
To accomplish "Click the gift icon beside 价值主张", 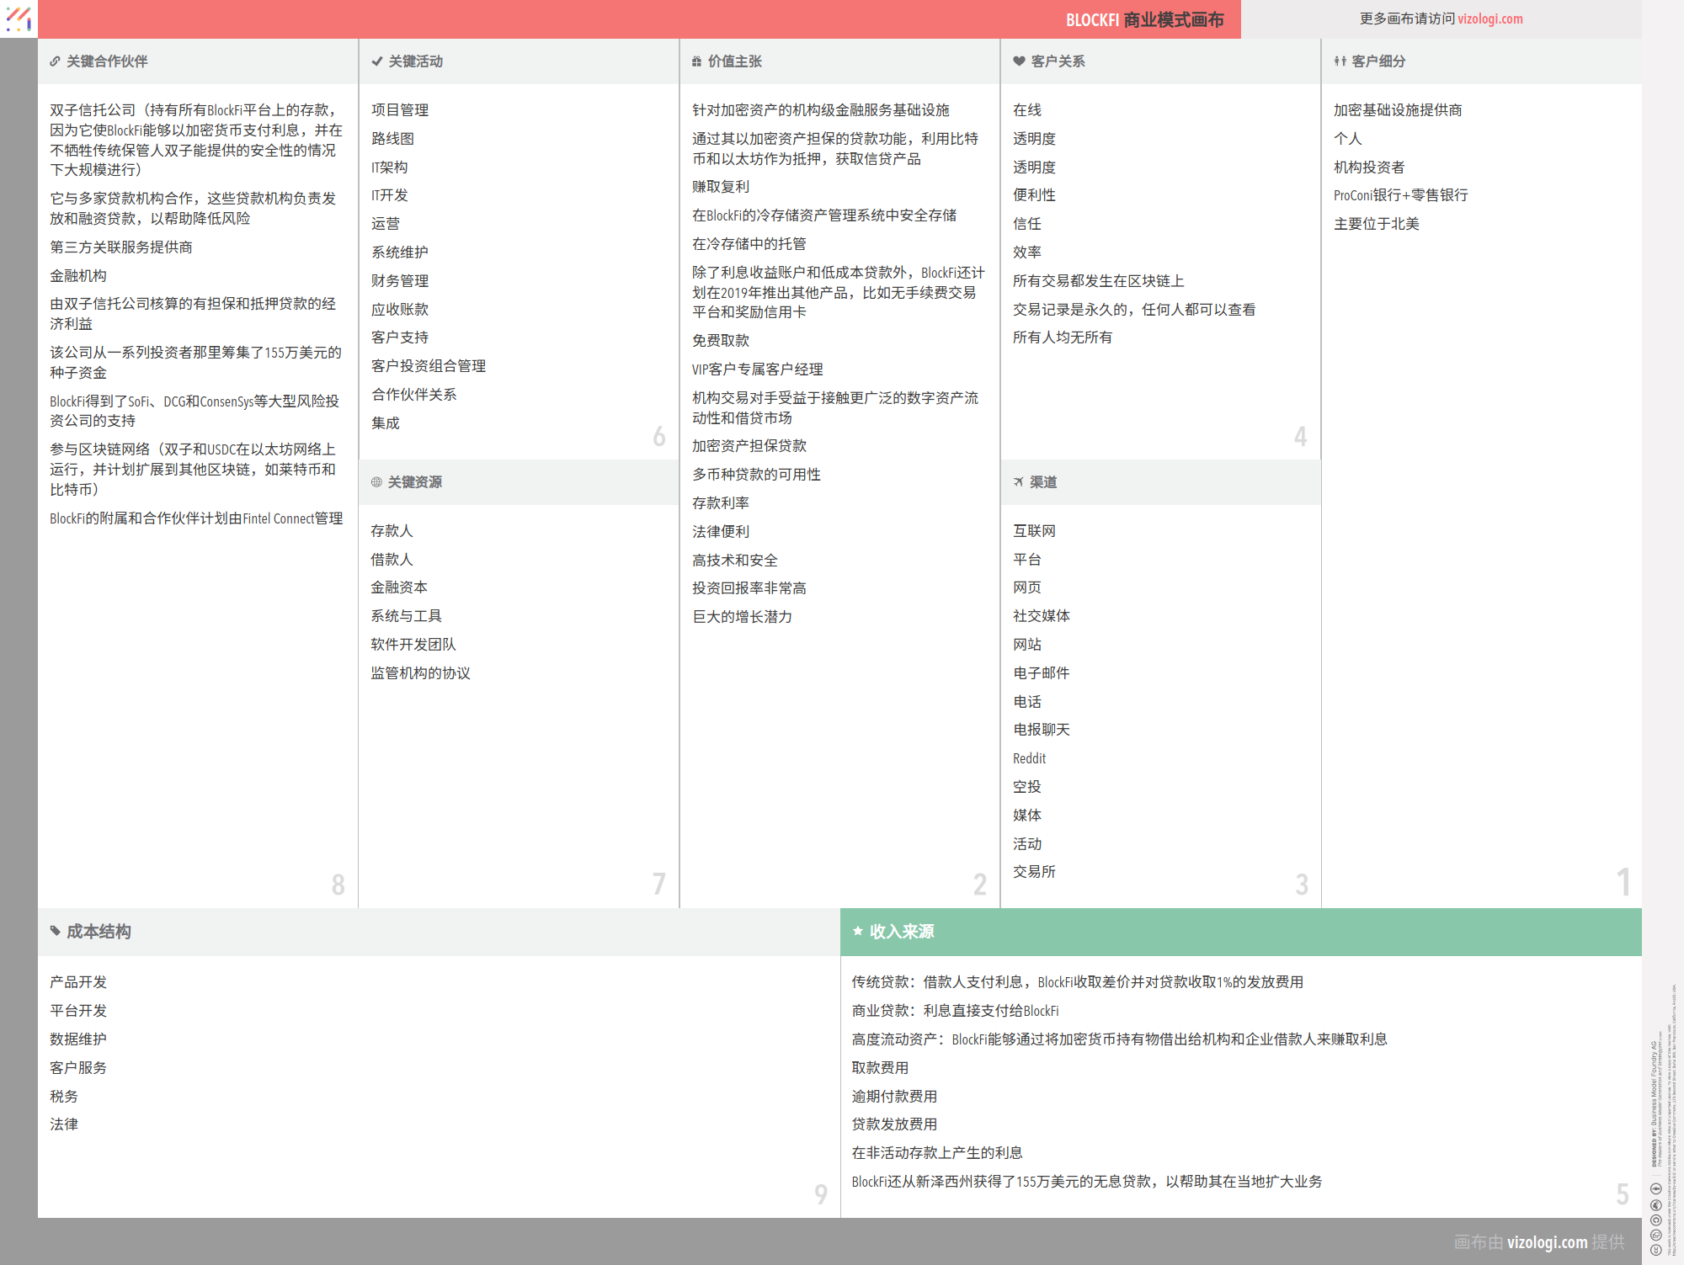I will pos(696,61).
